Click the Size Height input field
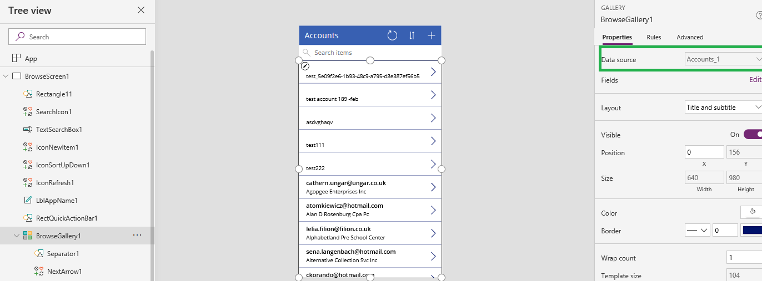 [x=744, y=178]
